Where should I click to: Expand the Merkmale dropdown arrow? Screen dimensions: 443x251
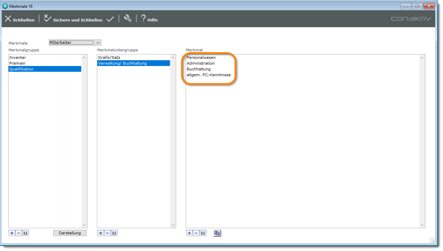pos(98,43)
